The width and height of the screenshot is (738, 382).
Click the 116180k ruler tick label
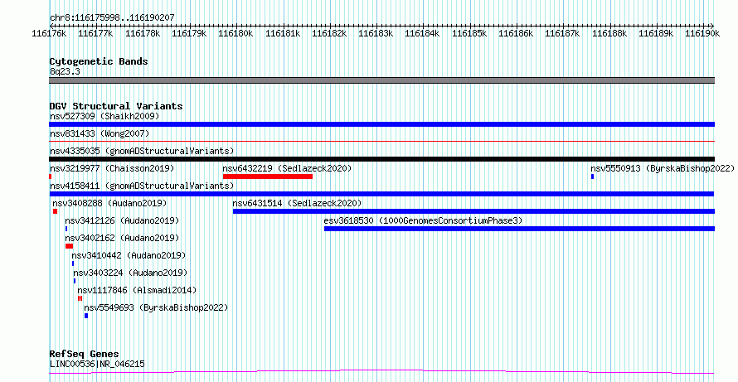235,33
